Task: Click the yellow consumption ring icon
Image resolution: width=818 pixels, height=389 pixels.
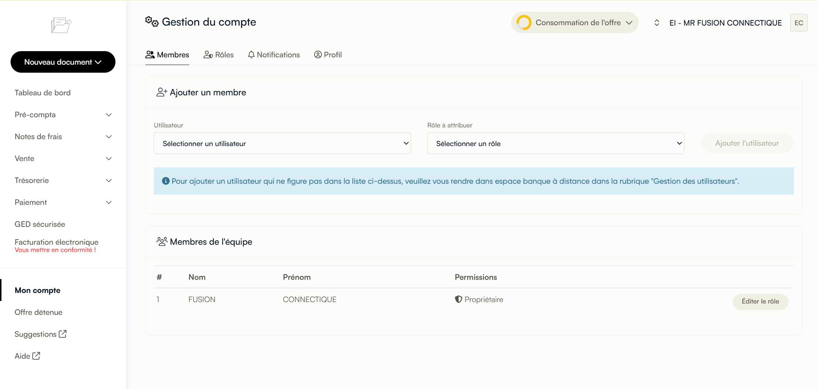Action: click(524, 23)
